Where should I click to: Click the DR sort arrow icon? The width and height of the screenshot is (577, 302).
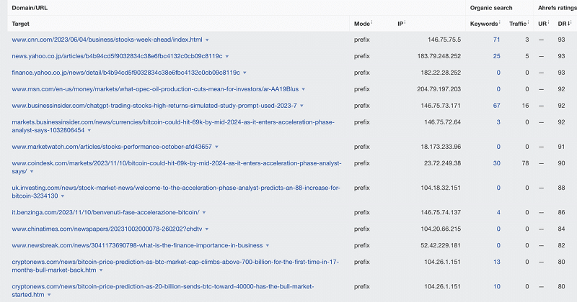(x=569, y=24)
